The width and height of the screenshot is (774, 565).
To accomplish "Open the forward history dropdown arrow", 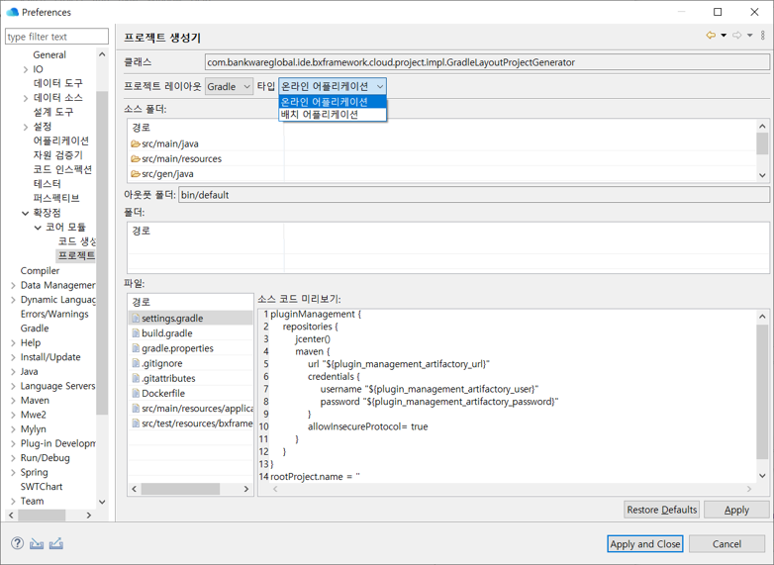I will 750,36.
